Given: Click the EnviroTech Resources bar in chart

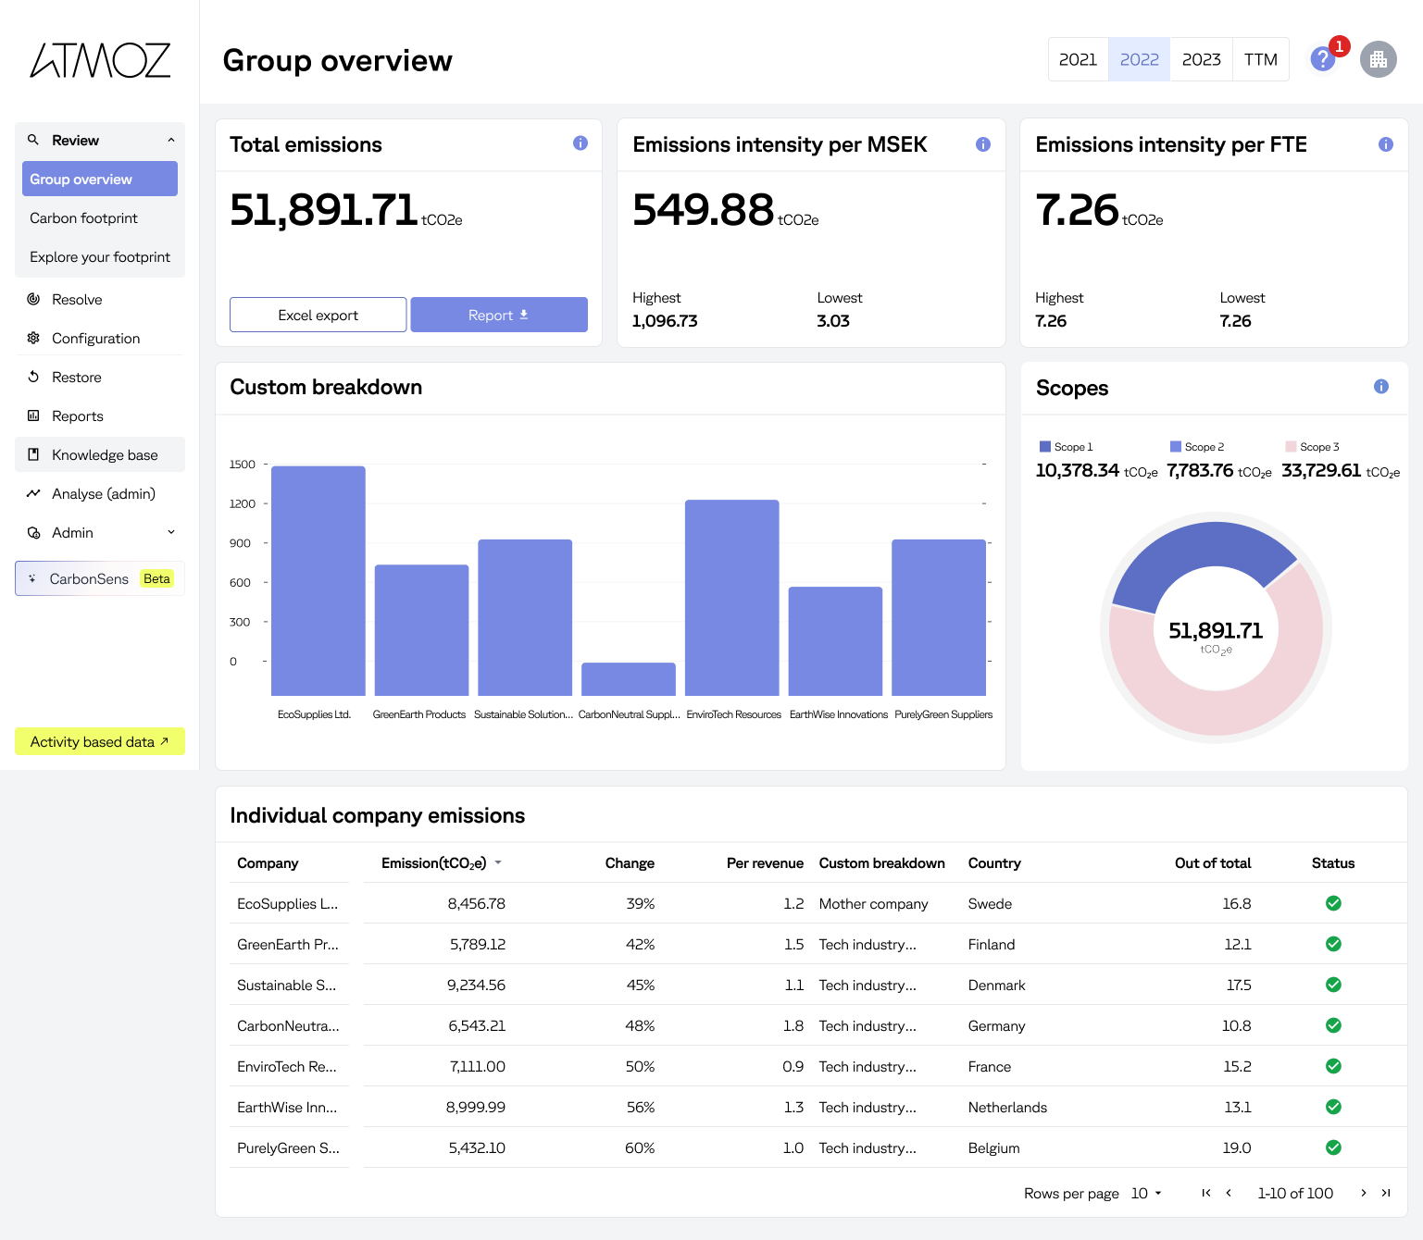Looking at the screenshot, I should (731, 598).
